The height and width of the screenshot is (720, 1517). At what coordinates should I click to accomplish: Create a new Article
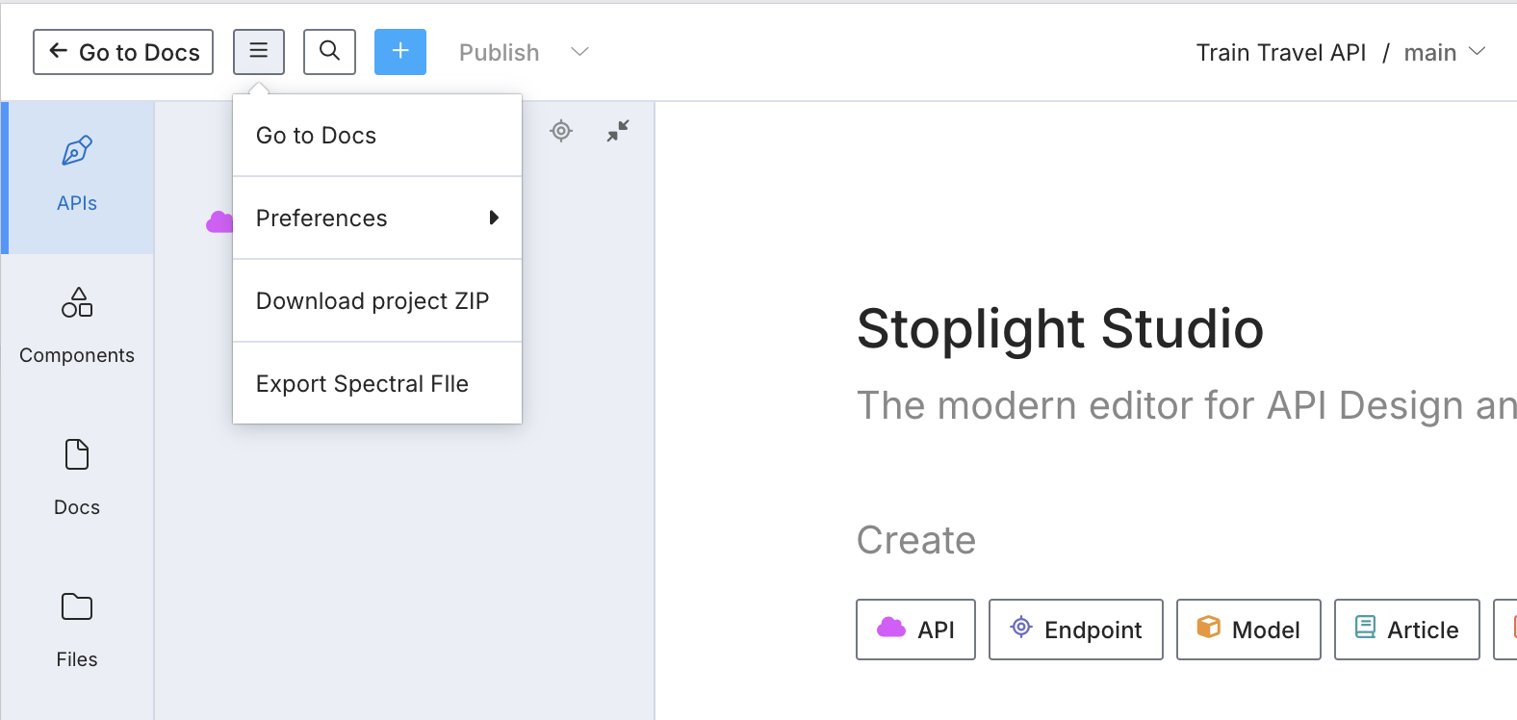[1406, 630]
